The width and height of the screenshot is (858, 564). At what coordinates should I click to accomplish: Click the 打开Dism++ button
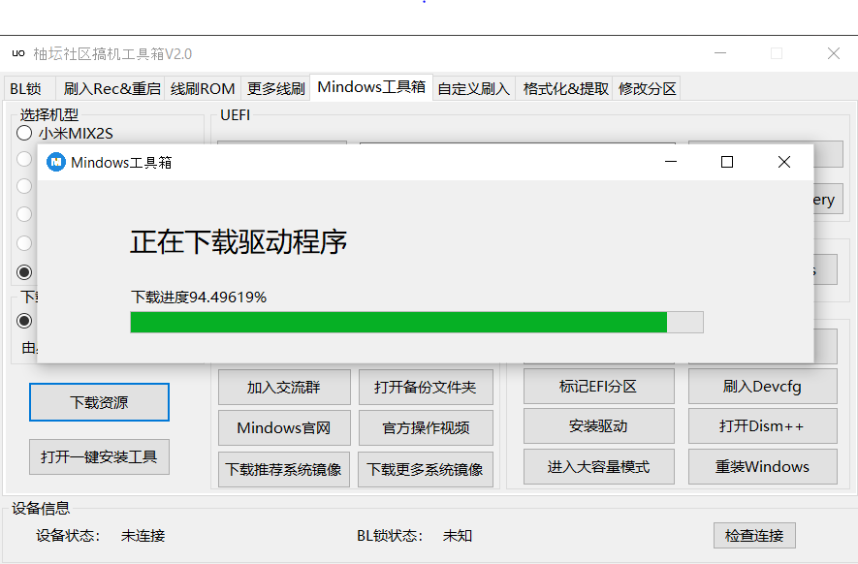click(x=761, y=426)
